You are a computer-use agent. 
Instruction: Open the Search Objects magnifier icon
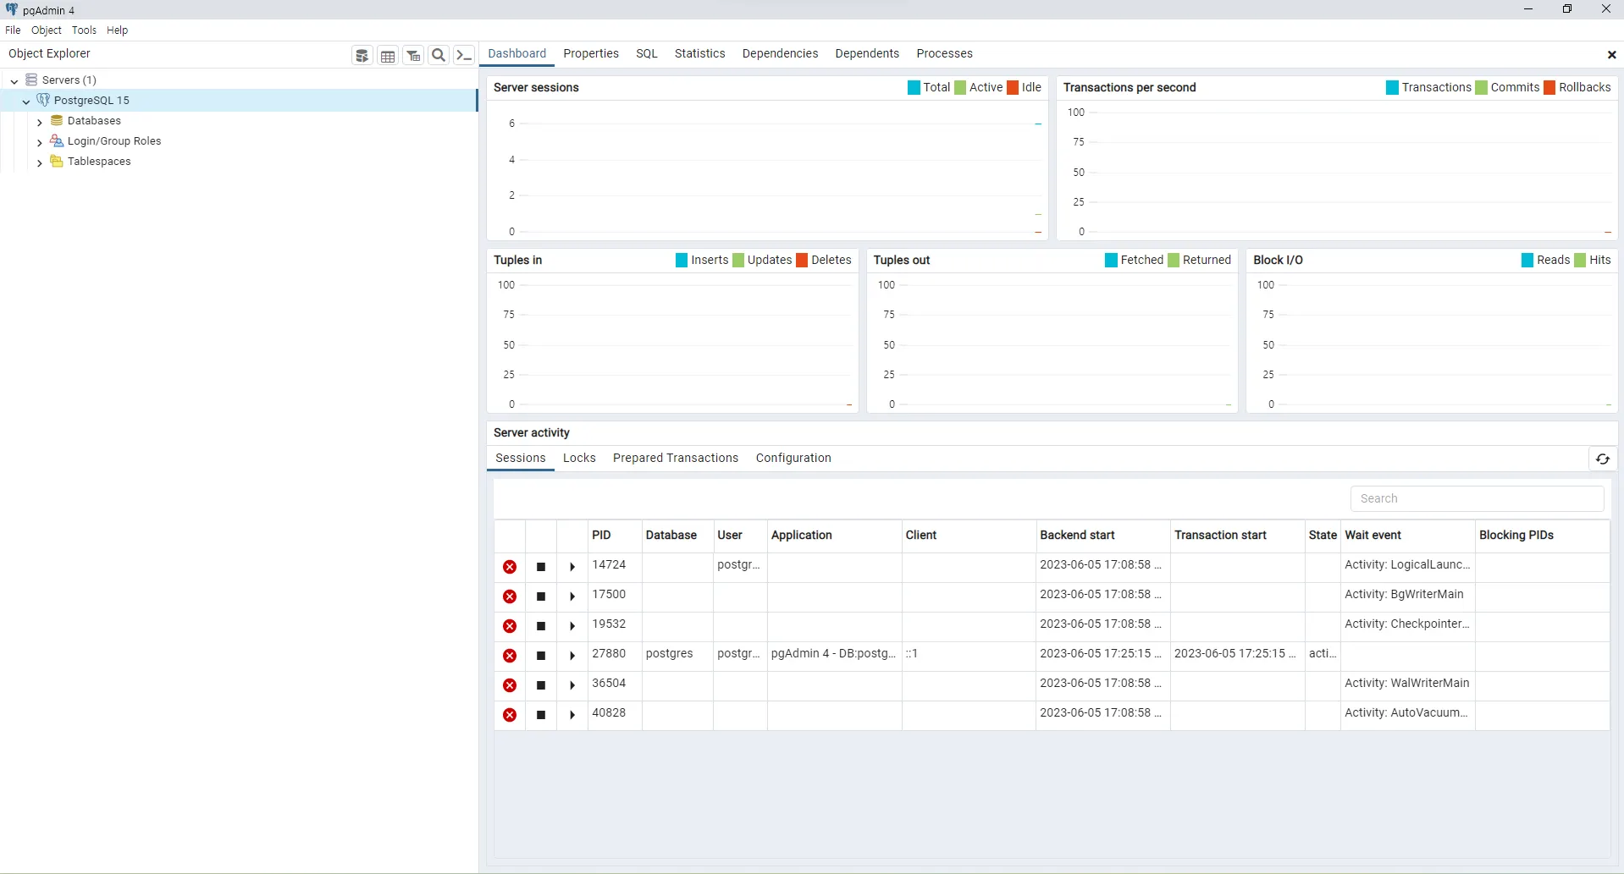(x=439, y=56)
